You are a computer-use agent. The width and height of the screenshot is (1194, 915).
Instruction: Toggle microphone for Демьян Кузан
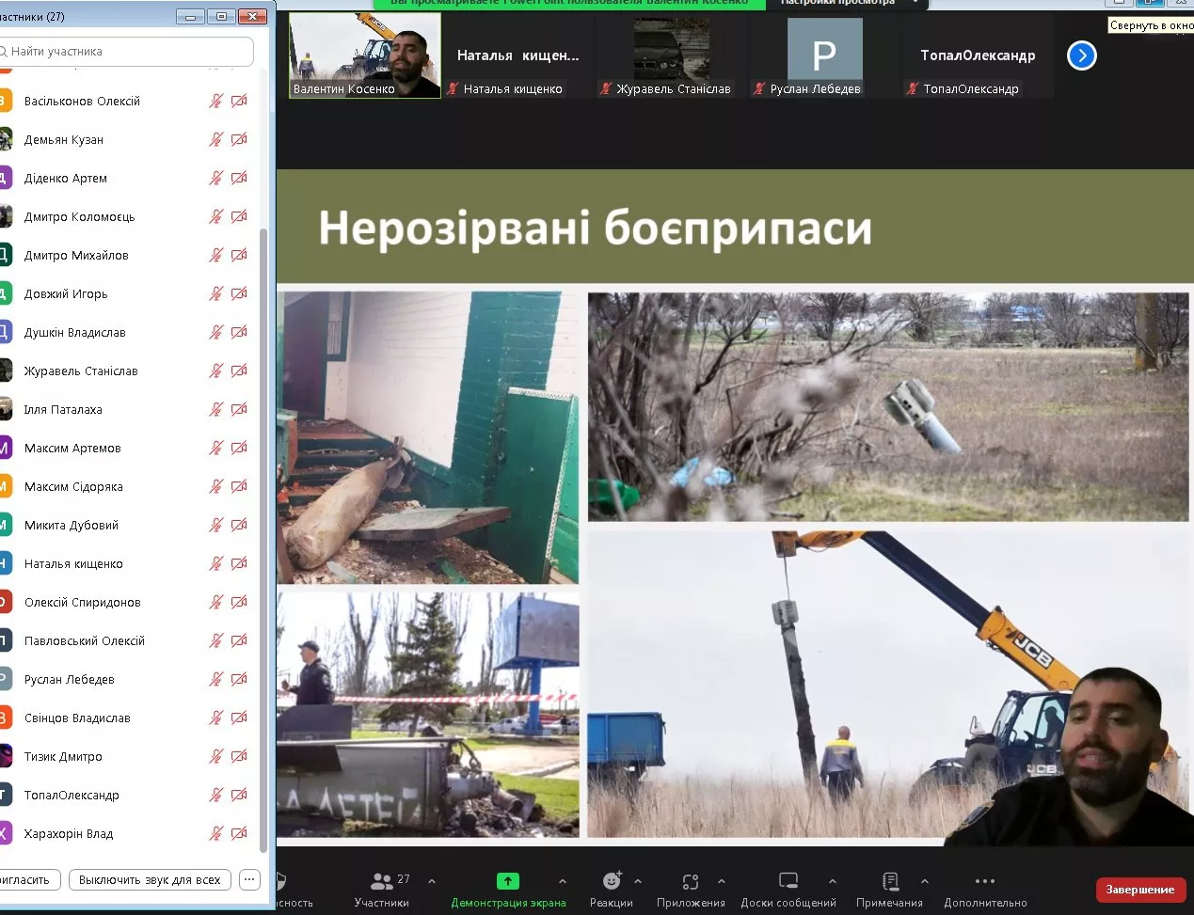(216, 139)
